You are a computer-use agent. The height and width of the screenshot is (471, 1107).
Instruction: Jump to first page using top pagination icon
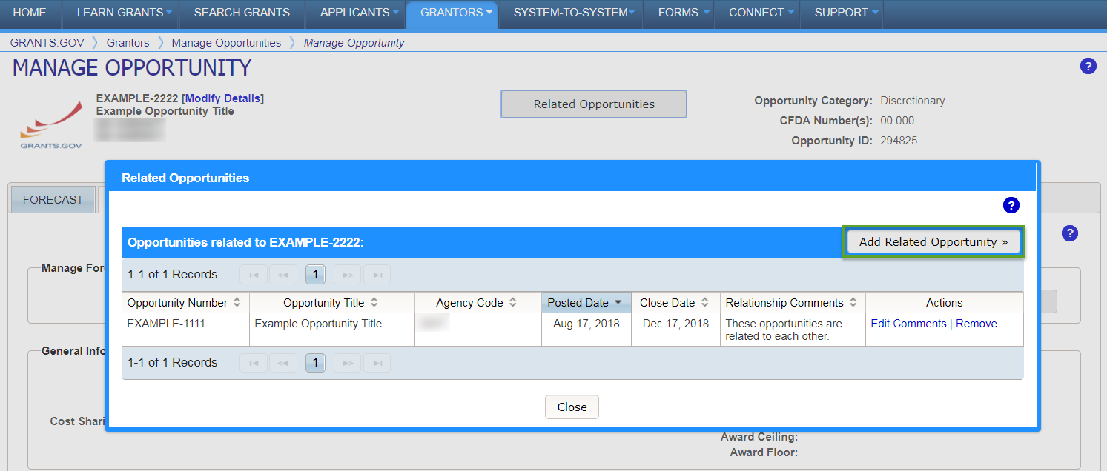[x=254, y=274]
